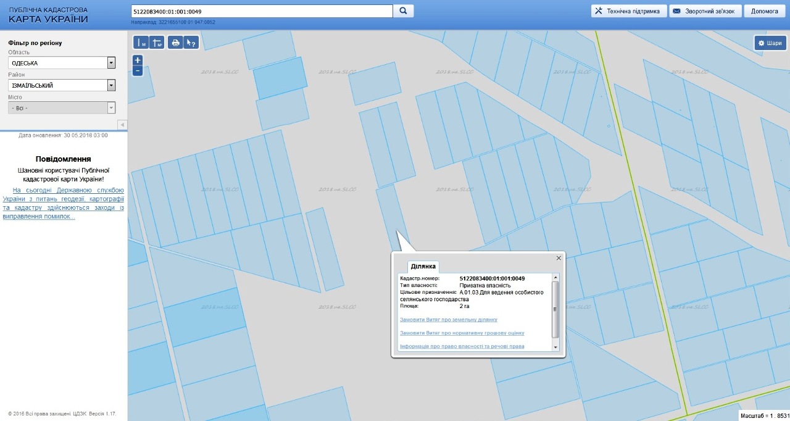790x421 pixels.
Task: Collapse the left sidebar panel arrow
Action: (122, 125)
